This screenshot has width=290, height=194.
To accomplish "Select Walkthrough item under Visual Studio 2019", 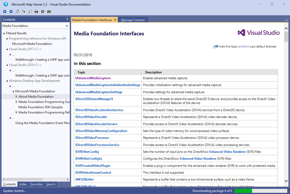I will [42, 75].
